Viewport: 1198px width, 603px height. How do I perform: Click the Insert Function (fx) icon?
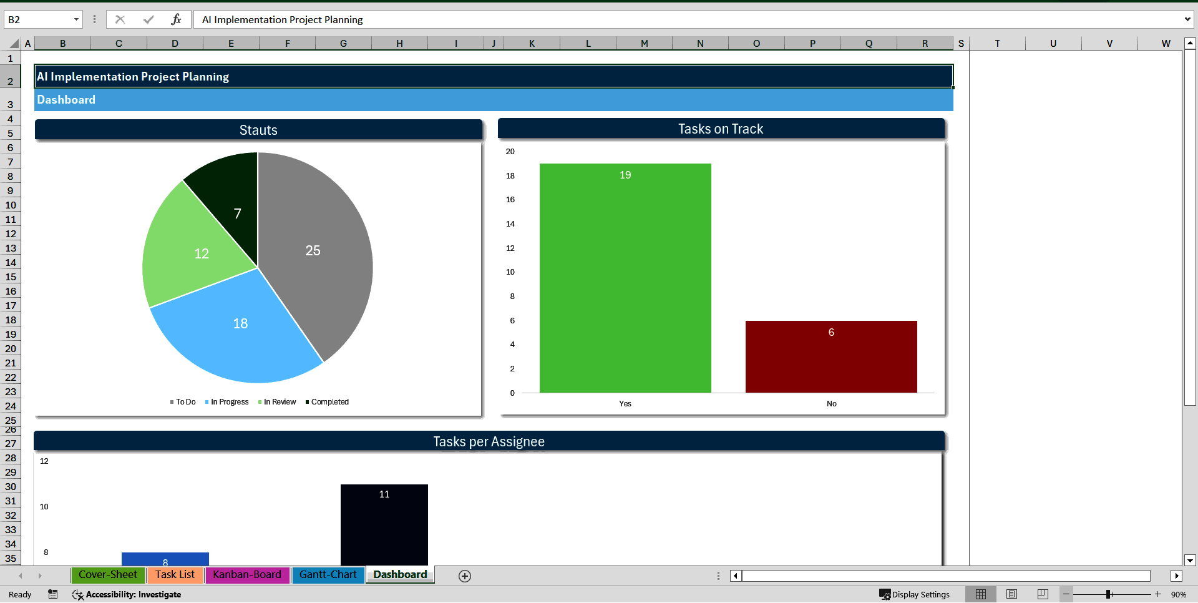[177, 19]
